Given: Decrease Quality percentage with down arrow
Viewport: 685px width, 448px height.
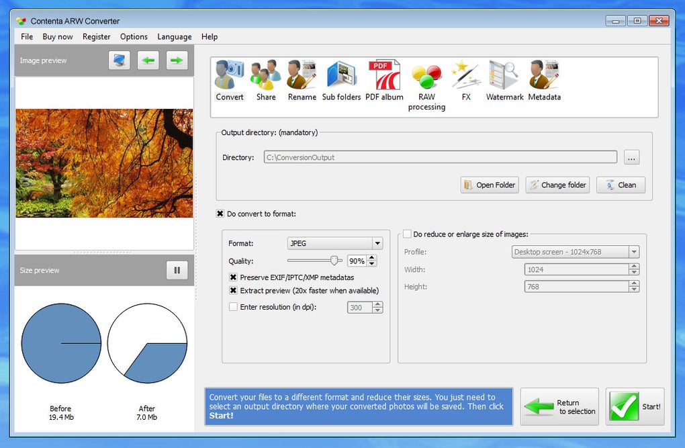Looking at the screenshot, I should pyautogui.click(x=372, y=263).
